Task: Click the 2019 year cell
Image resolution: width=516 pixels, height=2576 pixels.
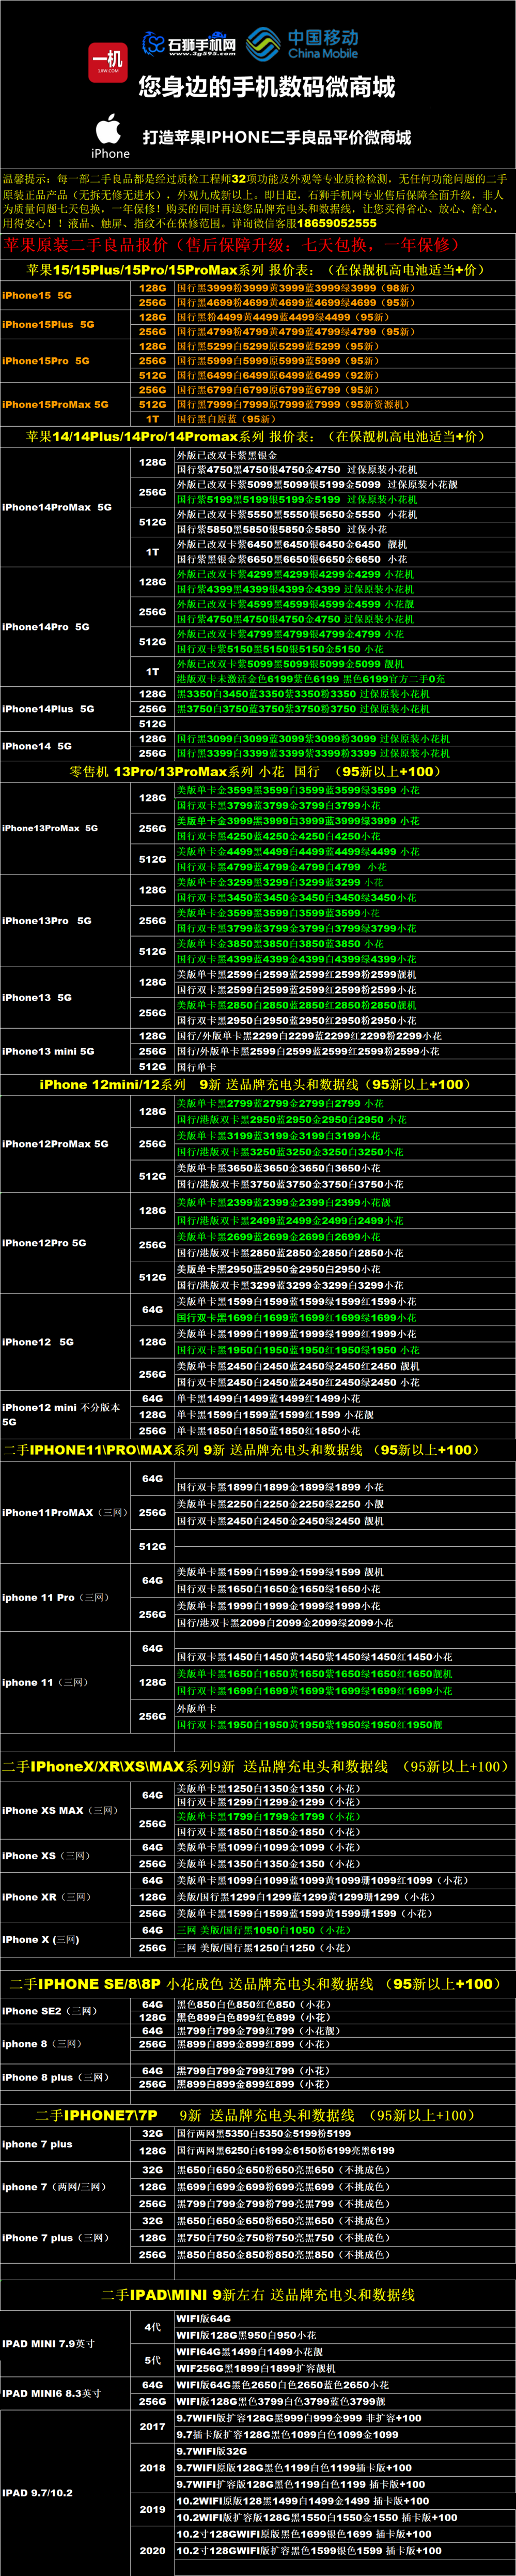Action: point(153,2509)
